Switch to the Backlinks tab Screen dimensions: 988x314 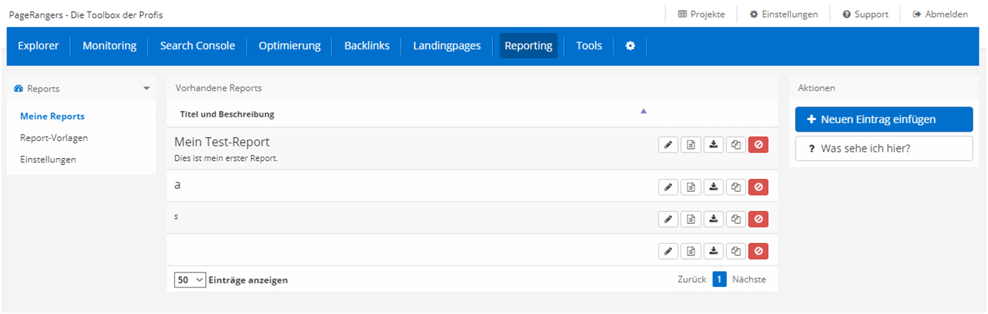[x=367, y=46]
